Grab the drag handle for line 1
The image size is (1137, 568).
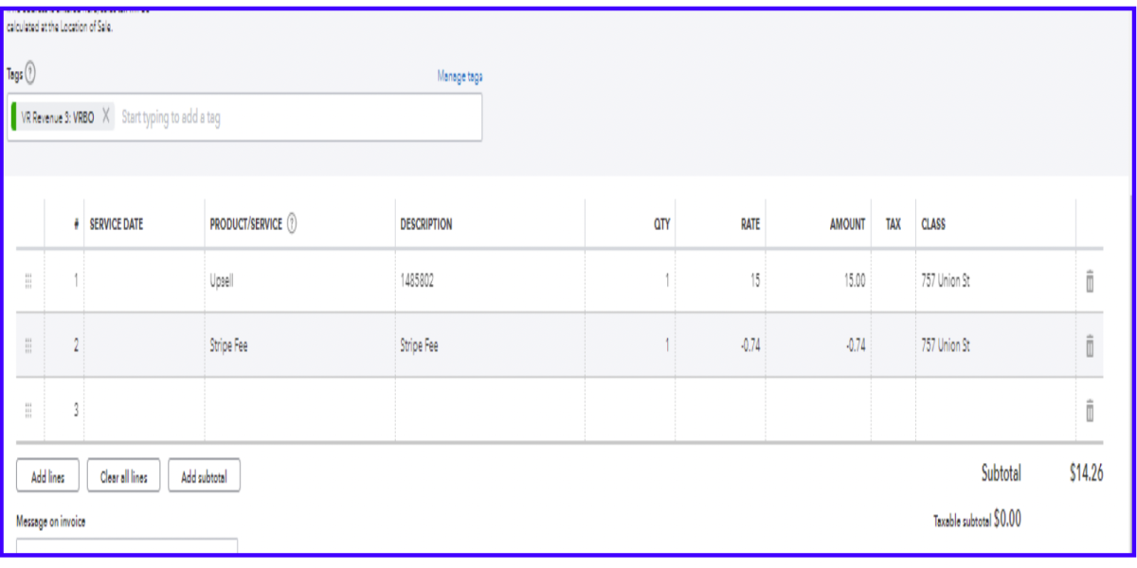[x=28, y=281]
